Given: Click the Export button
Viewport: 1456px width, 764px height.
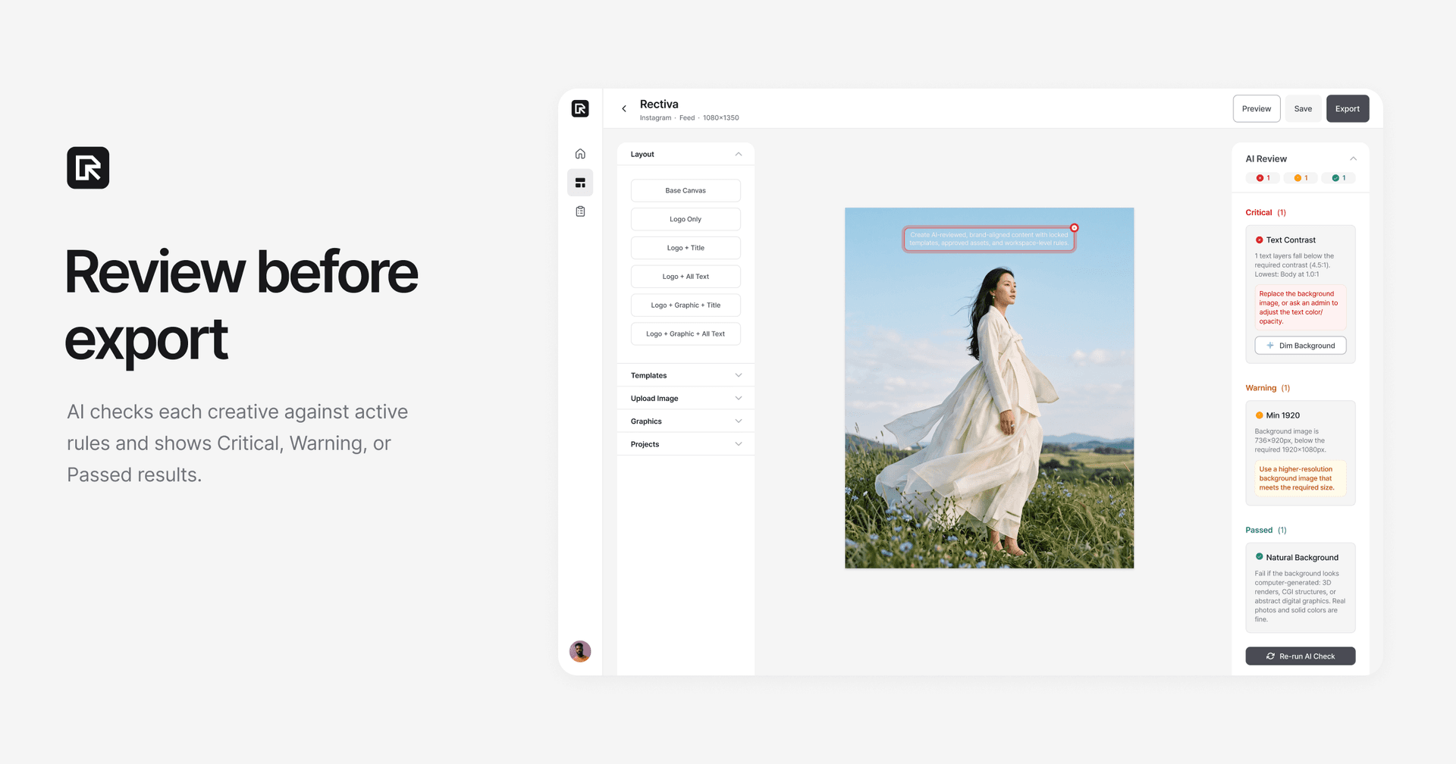Looking at the screenshot, I should pos(1348,108).
